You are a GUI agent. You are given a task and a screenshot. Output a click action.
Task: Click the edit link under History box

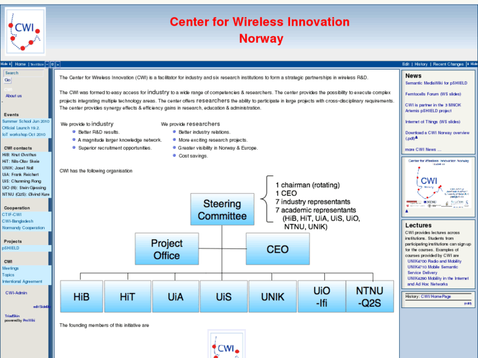[x=467, y=303]
